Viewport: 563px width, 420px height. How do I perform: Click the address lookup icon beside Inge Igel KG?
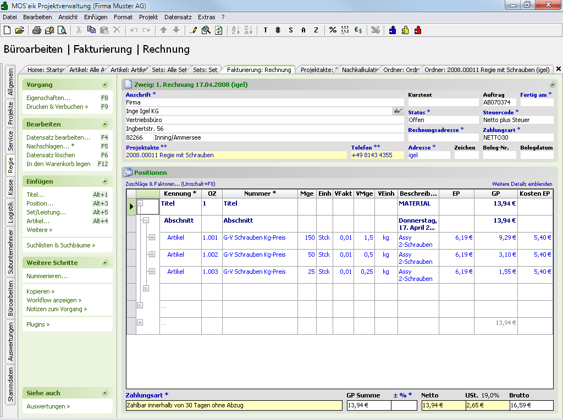click(x=398, y=111)
